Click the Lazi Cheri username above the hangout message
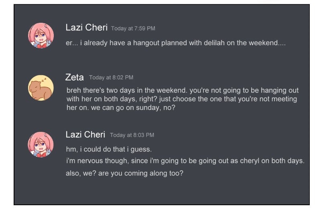Image resolution: width=321 pixels, height=210 pixels. (86, 28)
